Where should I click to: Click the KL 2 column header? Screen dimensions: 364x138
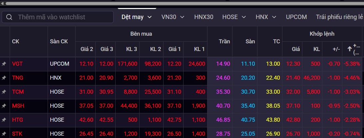(156, 49)
